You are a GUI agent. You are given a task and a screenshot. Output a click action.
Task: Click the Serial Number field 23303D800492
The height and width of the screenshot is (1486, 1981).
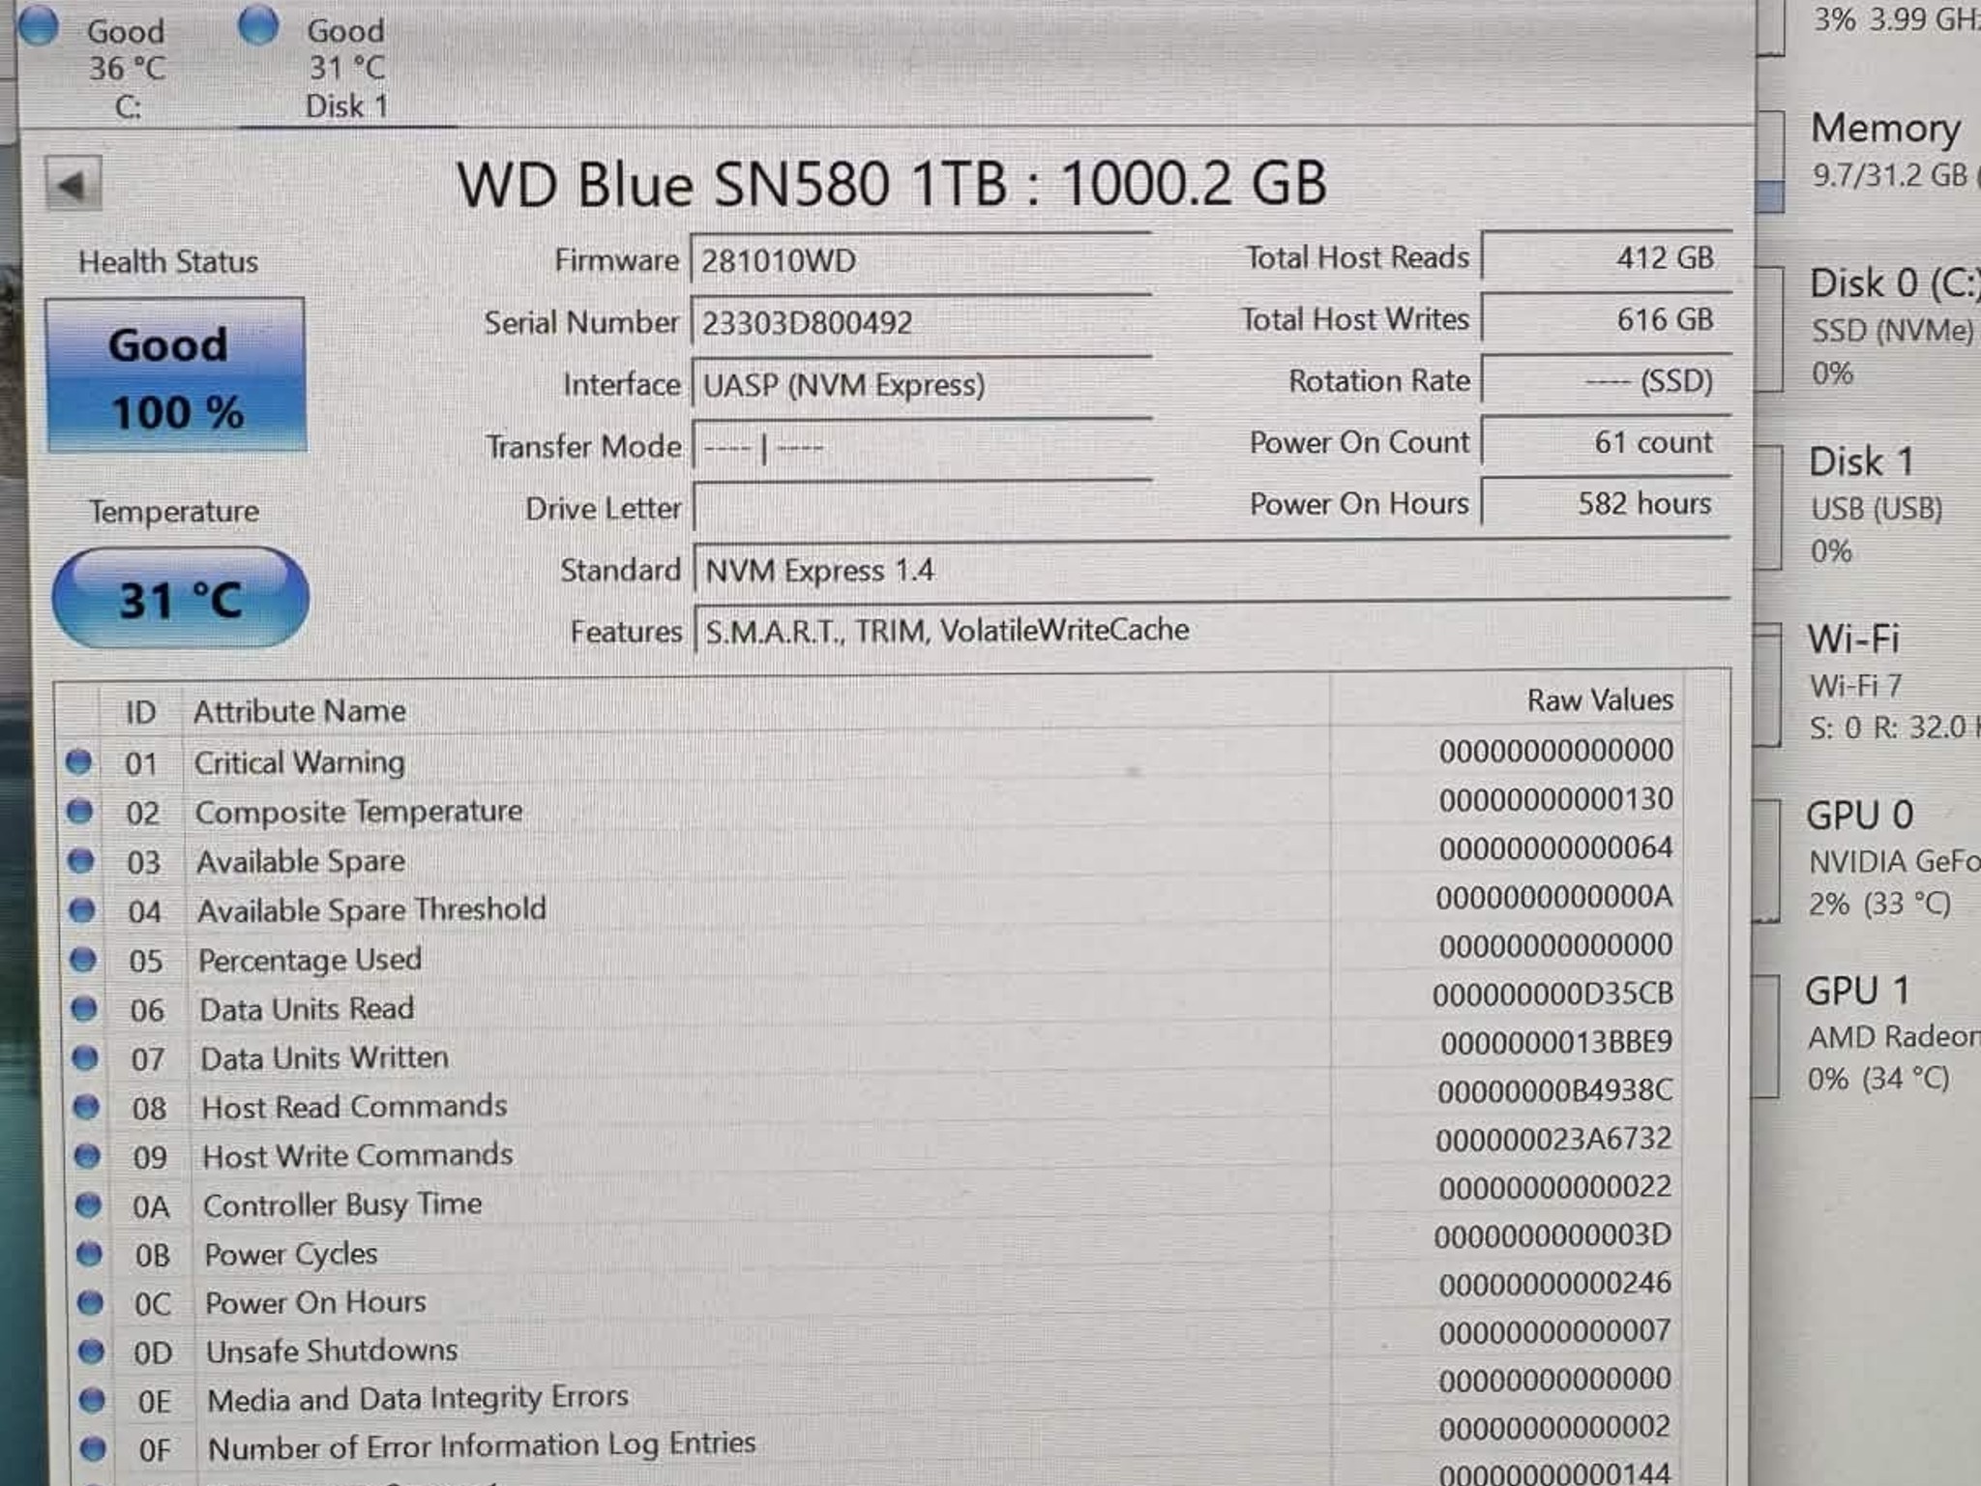[x=921, y=321]
